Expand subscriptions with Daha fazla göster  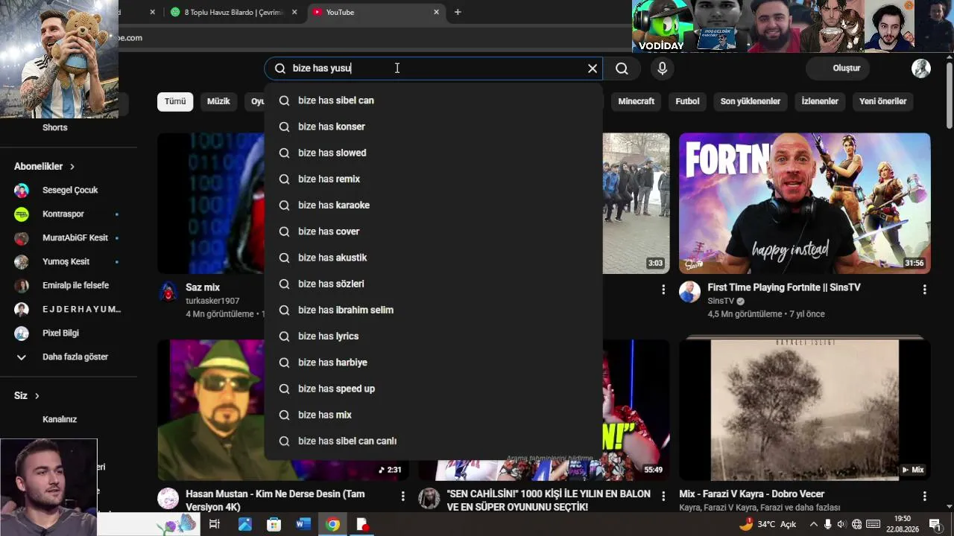tap(69, 357)
